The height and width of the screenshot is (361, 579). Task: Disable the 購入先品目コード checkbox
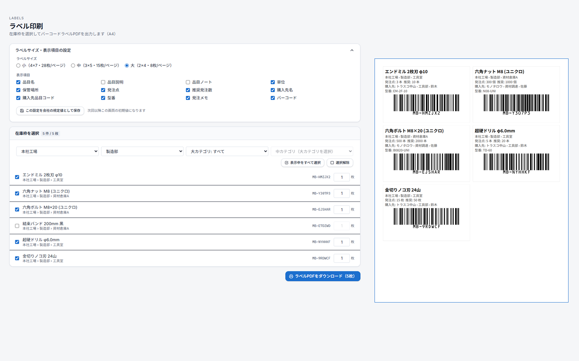click(x=18, y=98)
